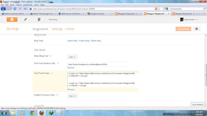This screenshot has width=207, height=116.
Task: Open address bar history dropdown arrow
Action: pyautogui.click(x=162, y=9)
